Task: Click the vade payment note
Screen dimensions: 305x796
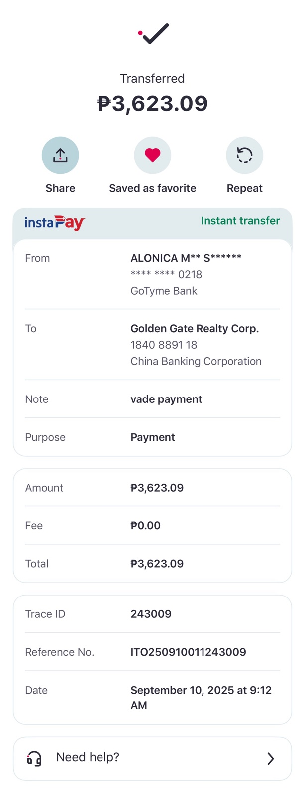Action: click(166, 399)
